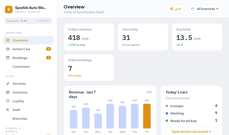Viewport: 229px width, 135px height.
Task: Click the Active Cars badge showing 5
Action: point(49,49)
